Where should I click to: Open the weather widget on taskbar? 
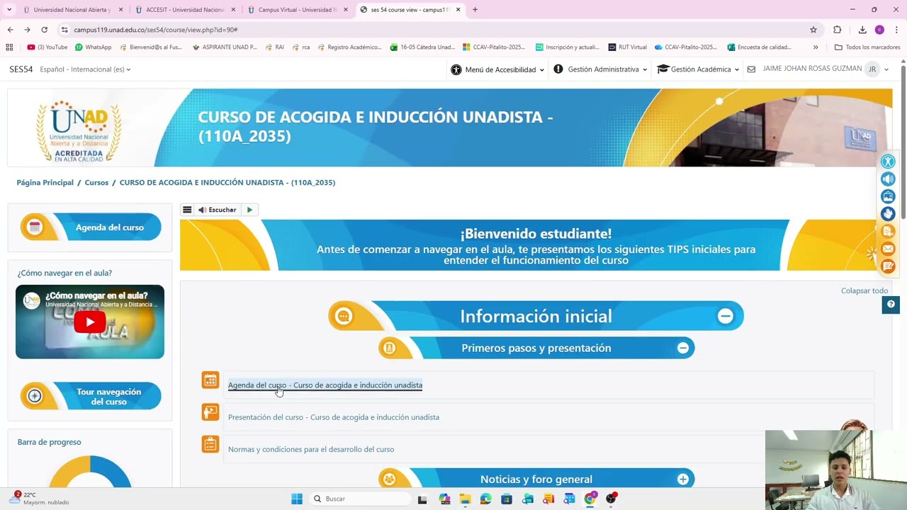pos(39,499)
